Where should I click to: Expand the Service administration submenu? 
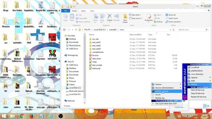point(166,88)
